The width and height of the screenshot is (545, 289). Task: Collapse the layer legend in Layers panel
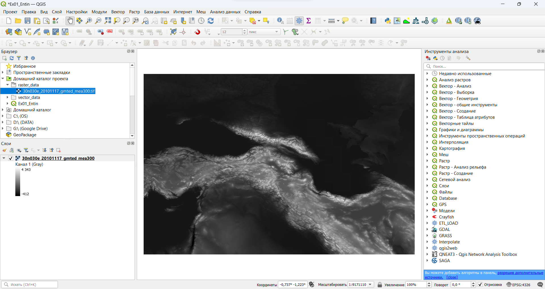pyautogui.click(x=4, y=158)
